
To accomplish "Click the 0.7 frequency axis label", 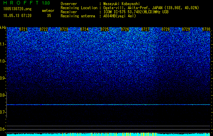I will tap(3, 112).
